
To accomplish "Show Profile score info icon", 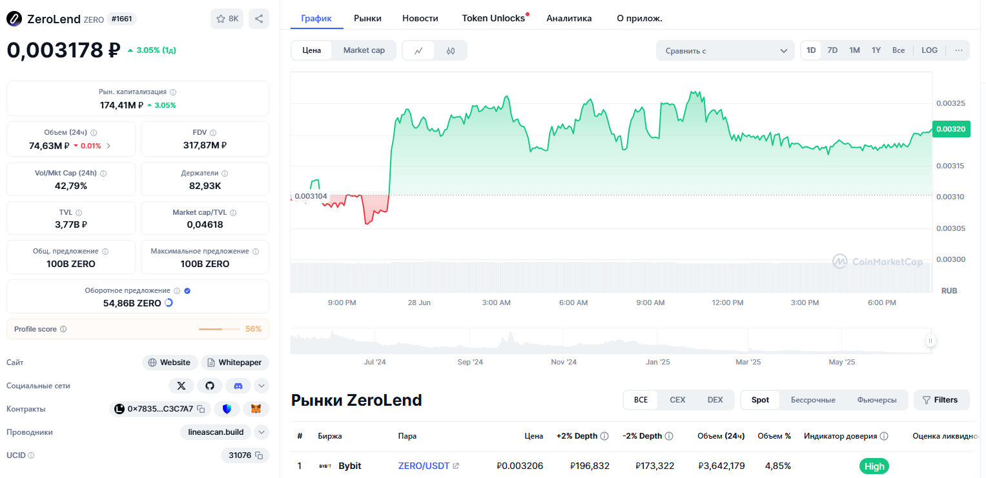I will (x=63, y=329).
